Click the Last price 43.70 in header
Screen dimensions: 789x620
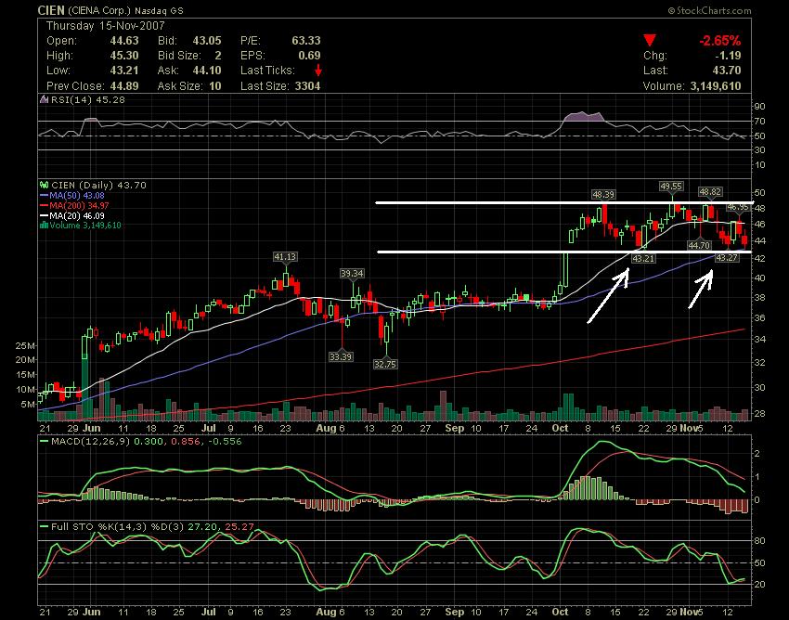(x=727, y=71)
